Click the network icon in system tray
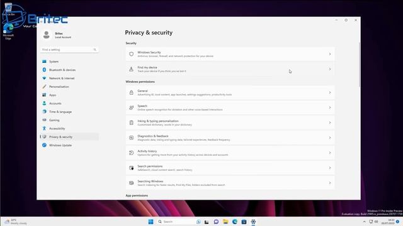 point(371,222)
